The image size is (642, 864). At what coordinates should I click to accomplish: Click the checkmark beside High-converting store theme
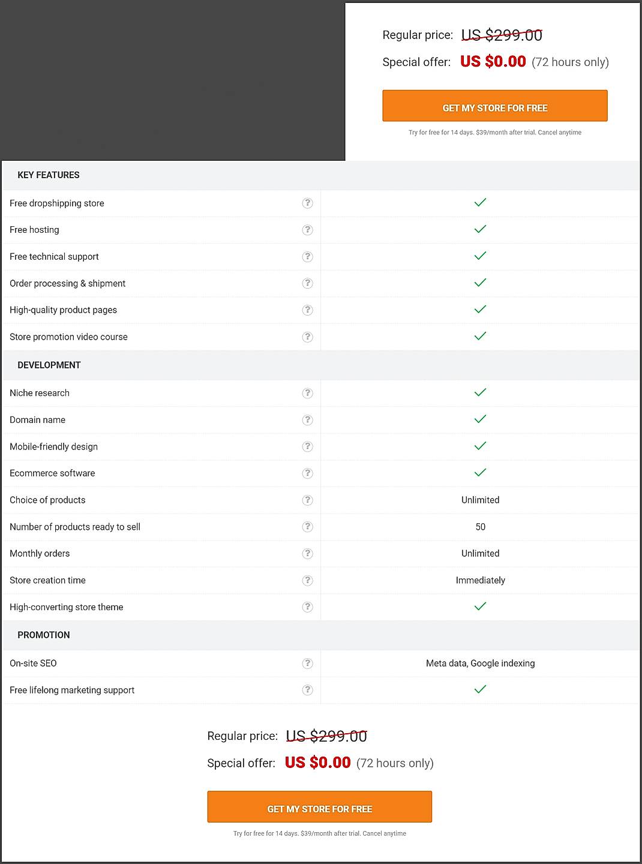(479, 606)
